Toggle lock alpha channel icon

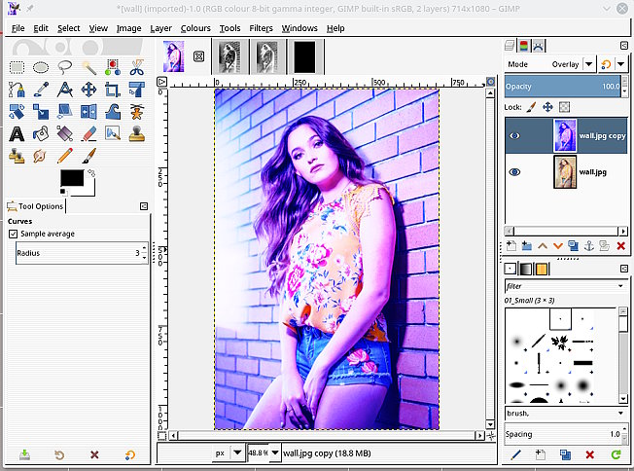click(x=564, y=107)
